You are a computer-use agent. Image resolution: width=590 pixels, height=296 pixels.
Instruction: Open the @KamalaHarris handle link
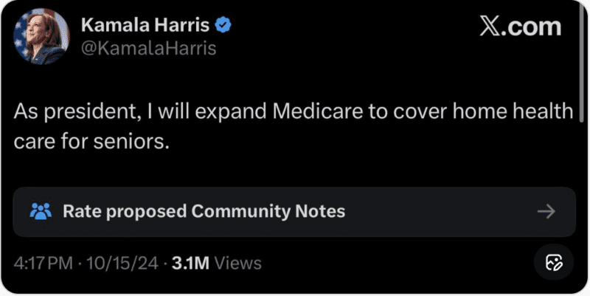click(149, 48)
